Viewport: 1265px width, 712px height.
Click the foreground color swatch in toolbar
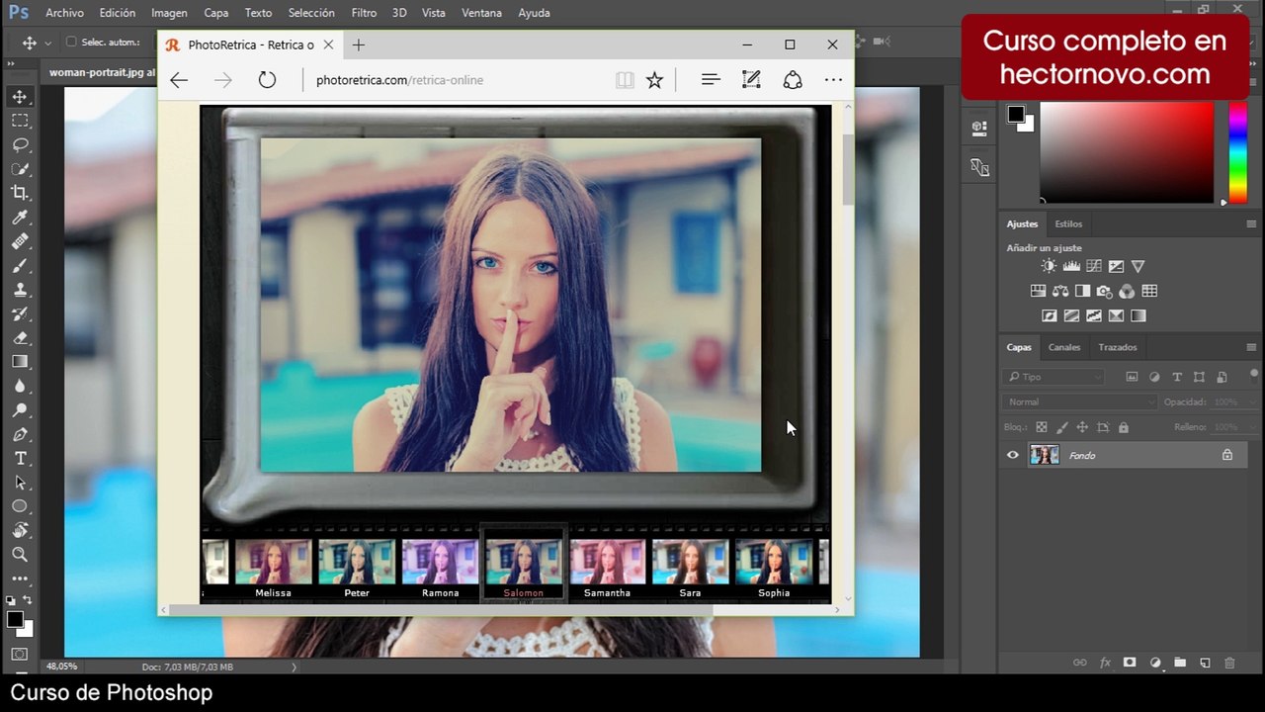click(15, 620)
